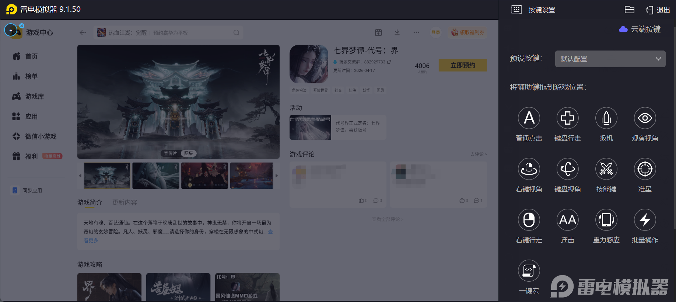Open 游戏库 in the sidebar
Image resolution: width=676 pixels, height=302 pixels.
28,97
